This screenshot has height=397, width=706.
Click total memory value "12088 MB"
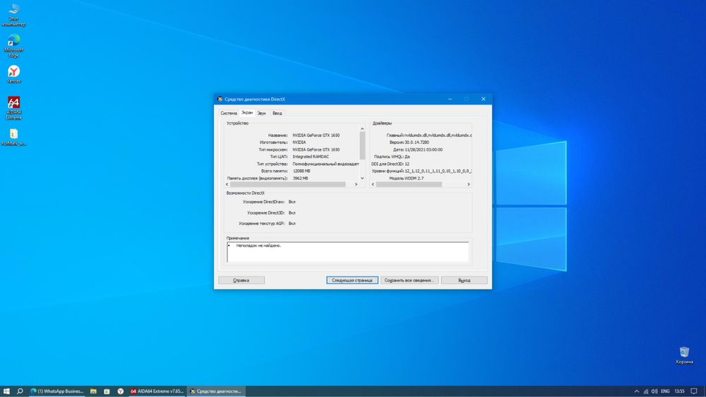[301, 171]
